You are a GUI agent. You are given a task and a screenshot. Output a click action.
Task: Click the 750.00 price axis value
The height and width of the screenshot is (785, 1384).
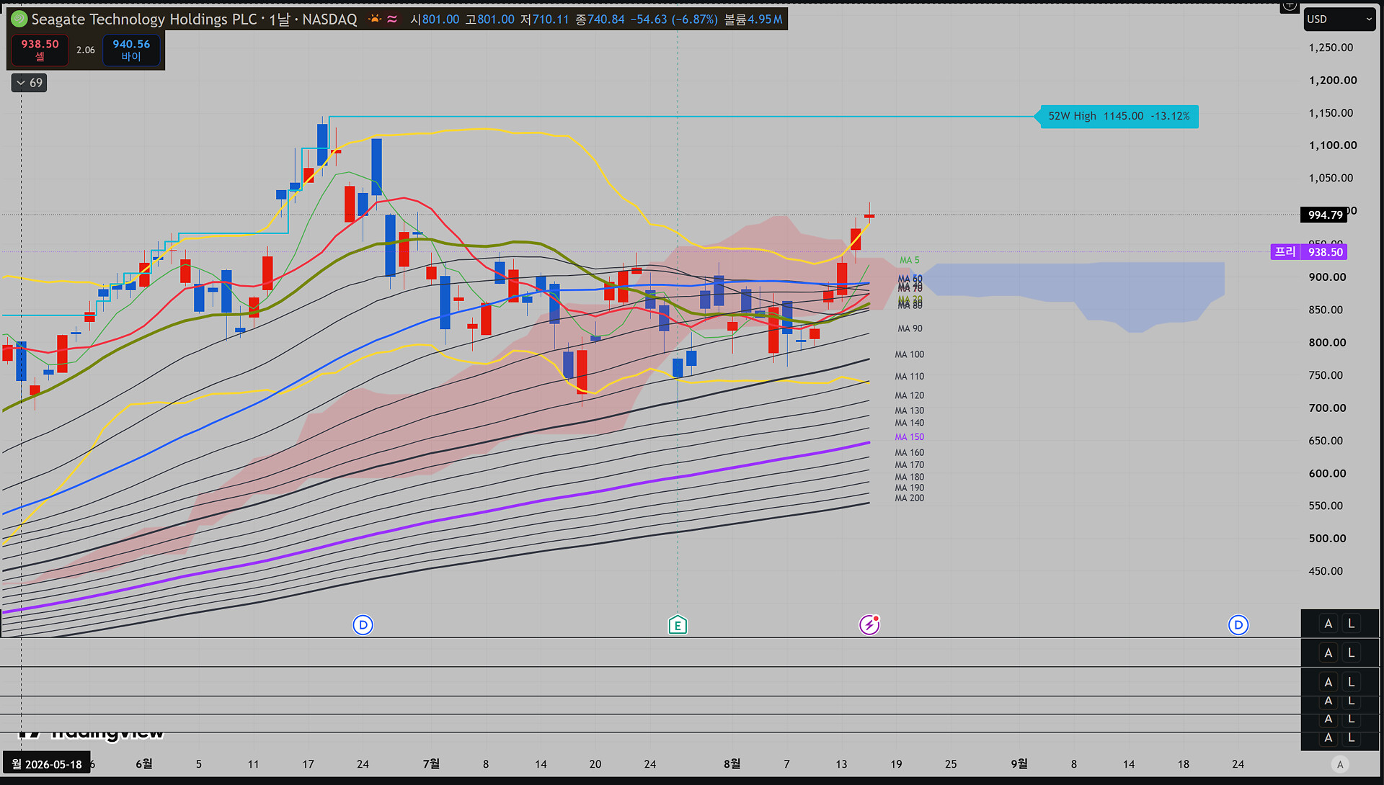tap(1326, 376)
